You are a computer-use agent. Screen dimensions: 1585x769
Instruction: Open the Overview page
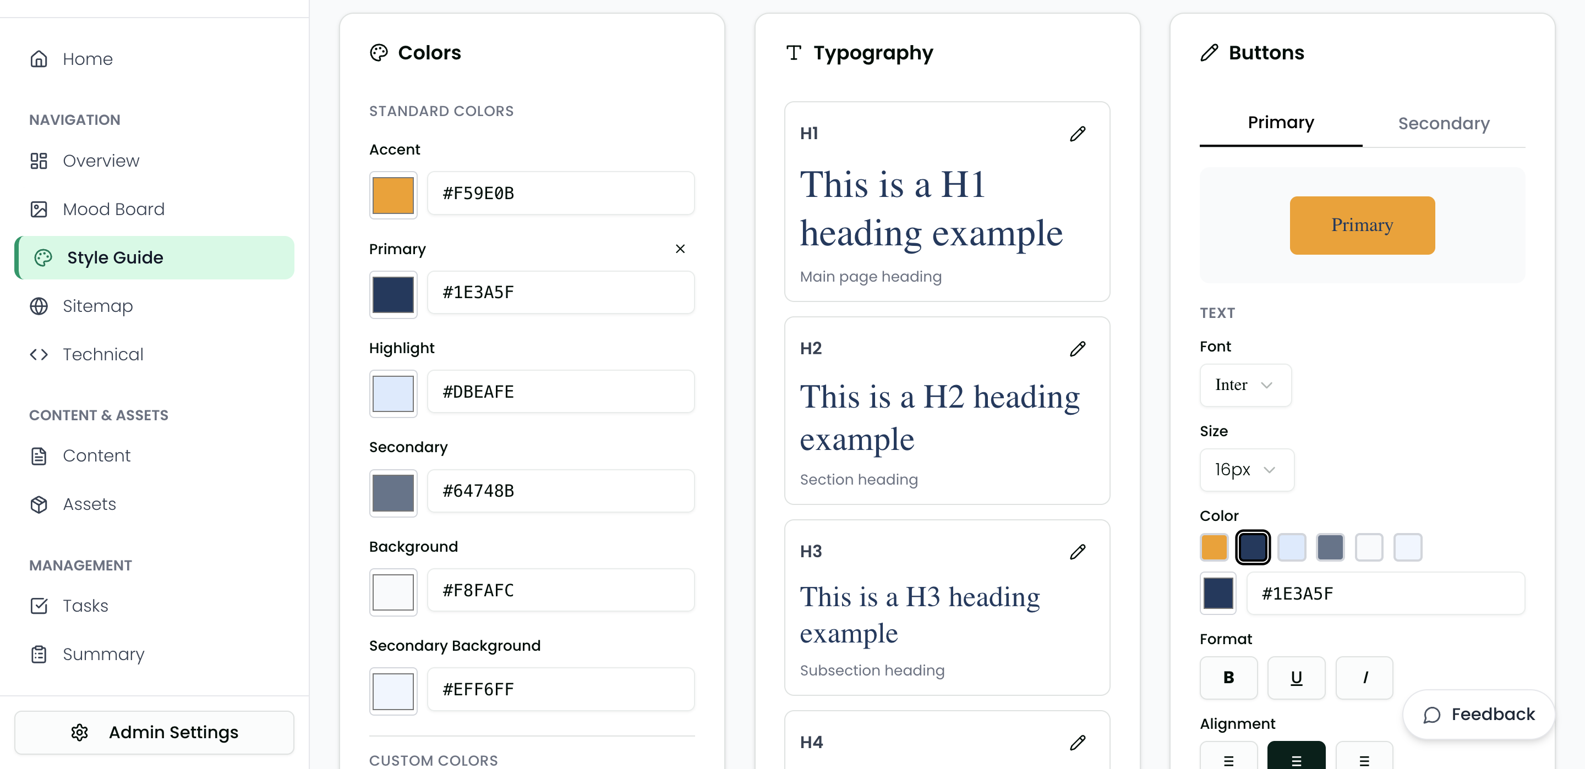pyautogui.click(x=154, y=161)
